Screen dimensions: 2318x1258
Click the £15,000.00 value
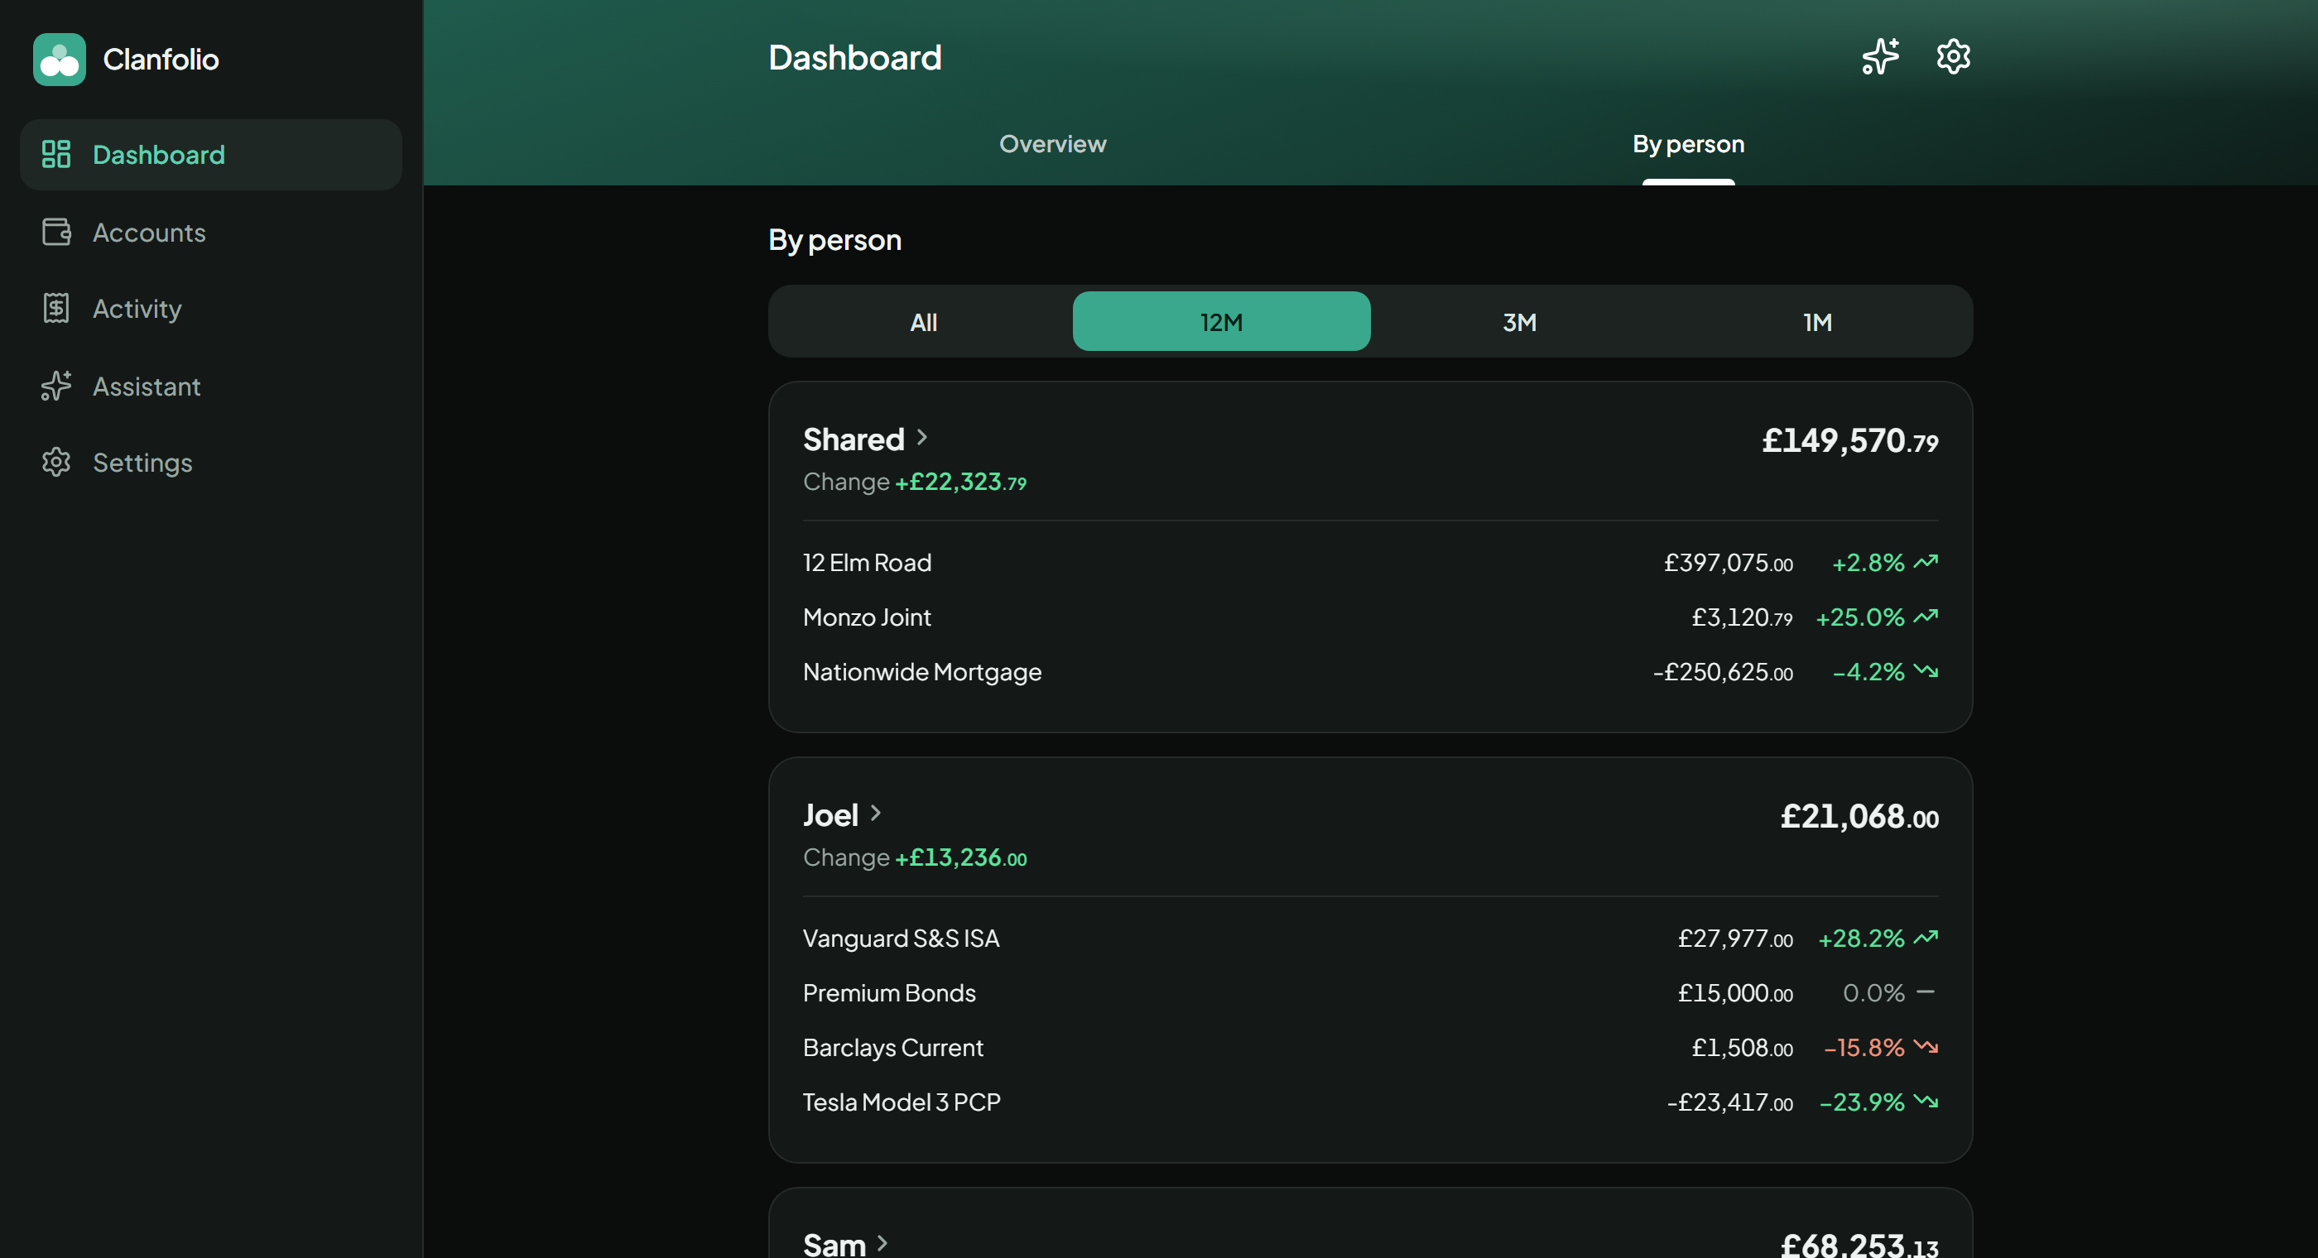click(x=1735, y=993)
